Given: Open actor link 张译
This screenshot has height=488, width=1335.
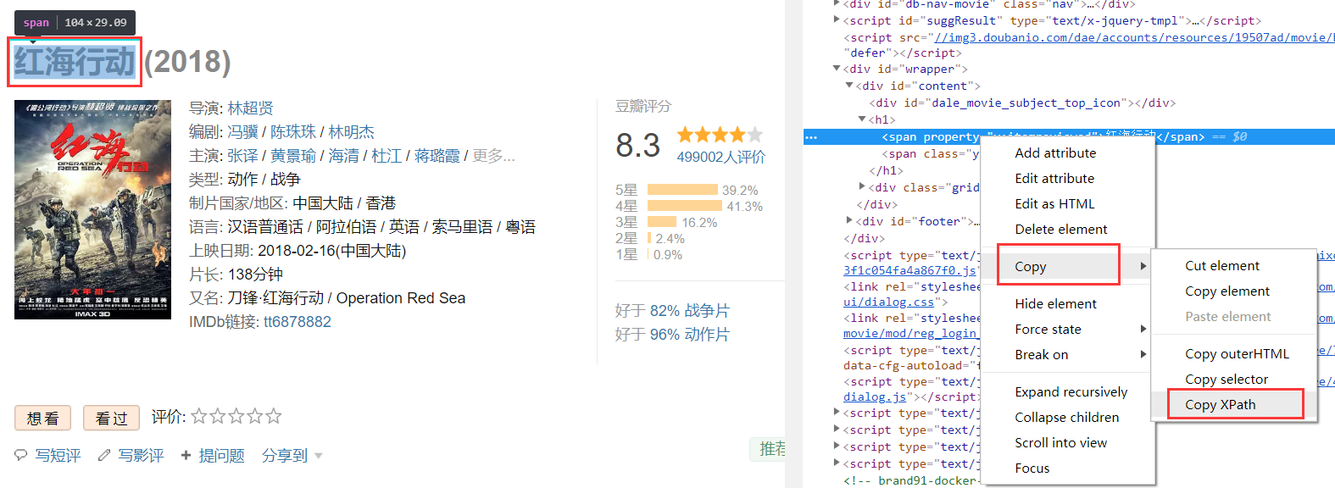Looking at the screenshot, I should pos(242,155).
